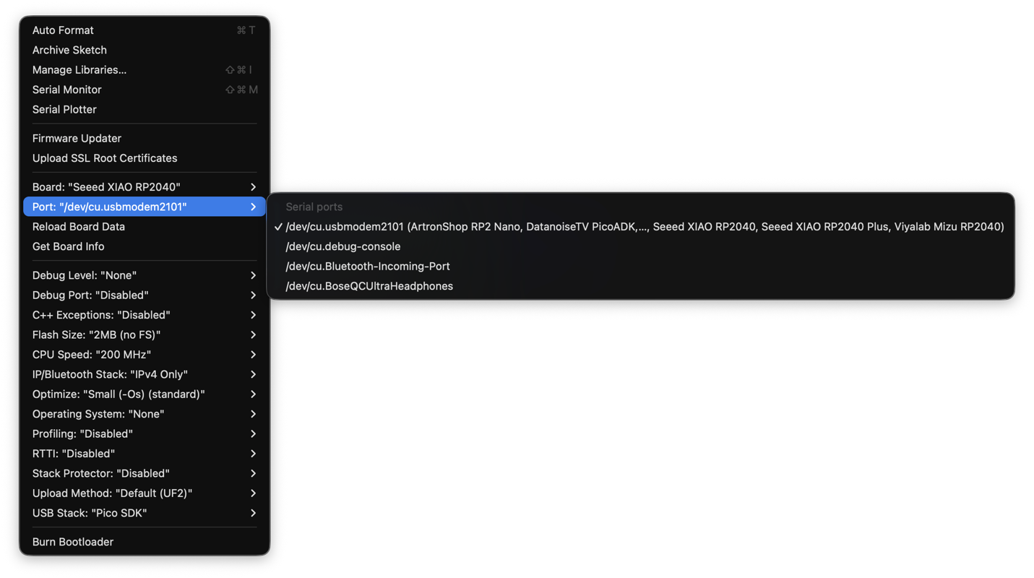The width and height of the screenshot is (1034, 578).
Task: Expand C++ Exceptions "Disabled" options
Action: tap(145, 315)
